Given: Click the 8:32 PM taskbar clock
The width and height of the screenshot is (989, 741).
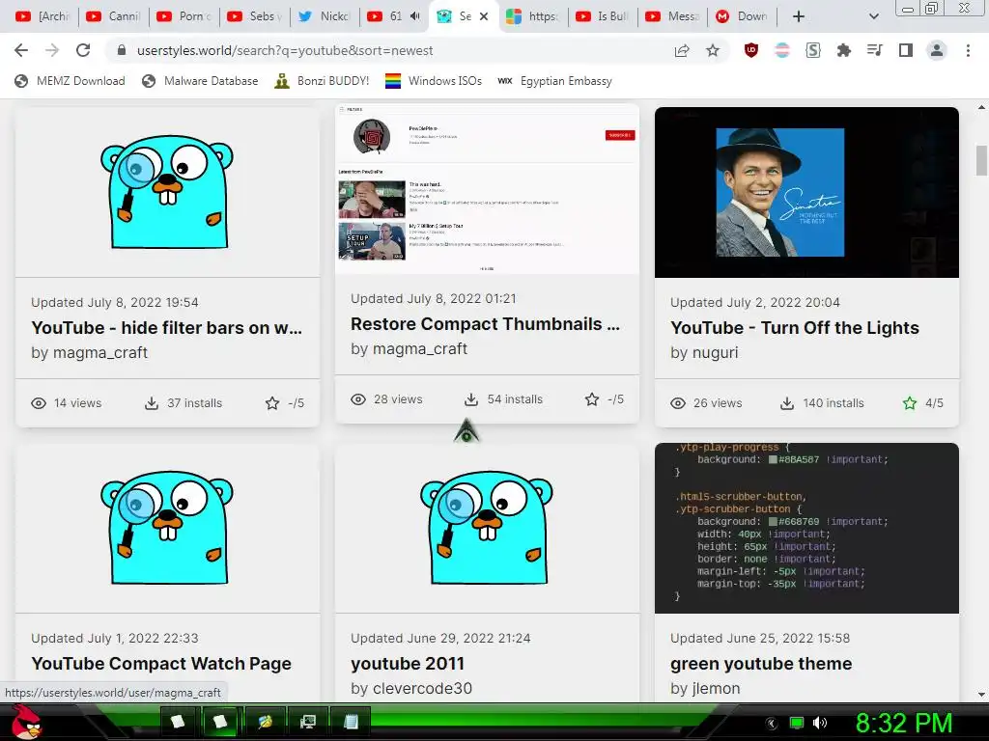Looking at the screenshot, I should [x=904, y=723].
